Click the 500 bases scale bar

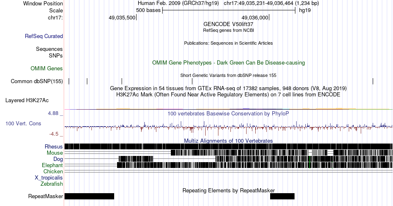point(229,10)
